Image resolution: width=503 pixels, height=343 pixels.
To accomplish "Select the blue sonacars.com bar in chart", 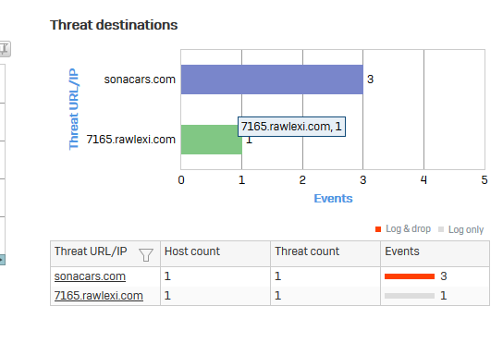I will (272, 80).
